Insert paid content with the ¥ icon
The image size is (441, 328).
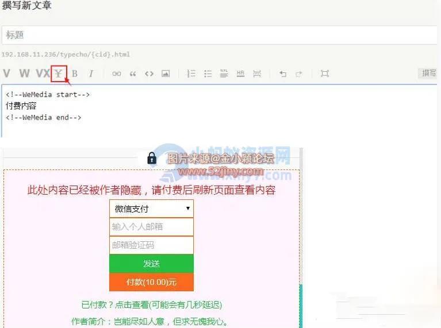tap(59, 74)
